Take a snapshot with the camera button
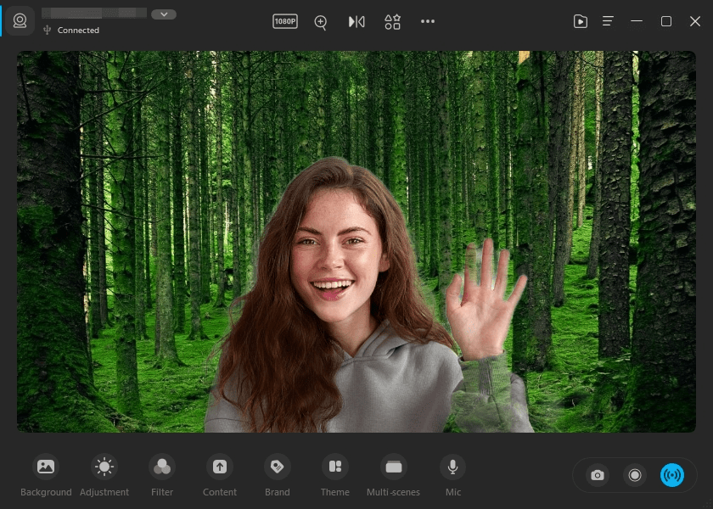This screenshot has width=713, height=509. coord(597,475)
